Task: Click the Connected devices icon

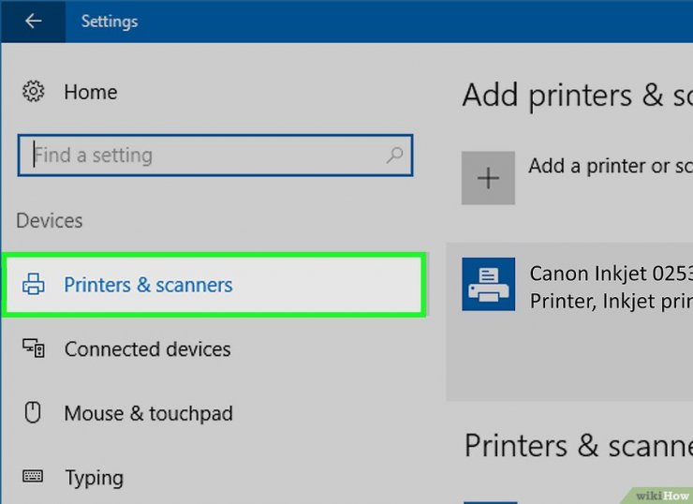Action: pos(34,349)
